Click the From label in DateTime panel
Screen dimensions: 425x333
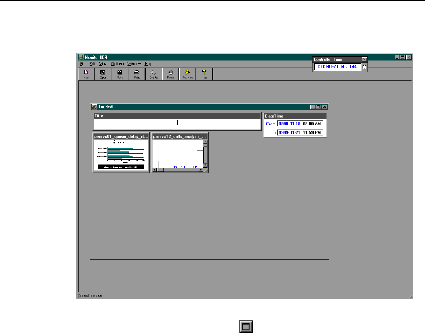[x=271, y=124]
